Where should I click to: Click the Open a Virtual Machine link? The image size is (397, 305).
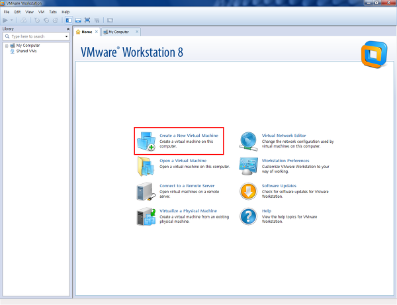(x=183, y=161)
